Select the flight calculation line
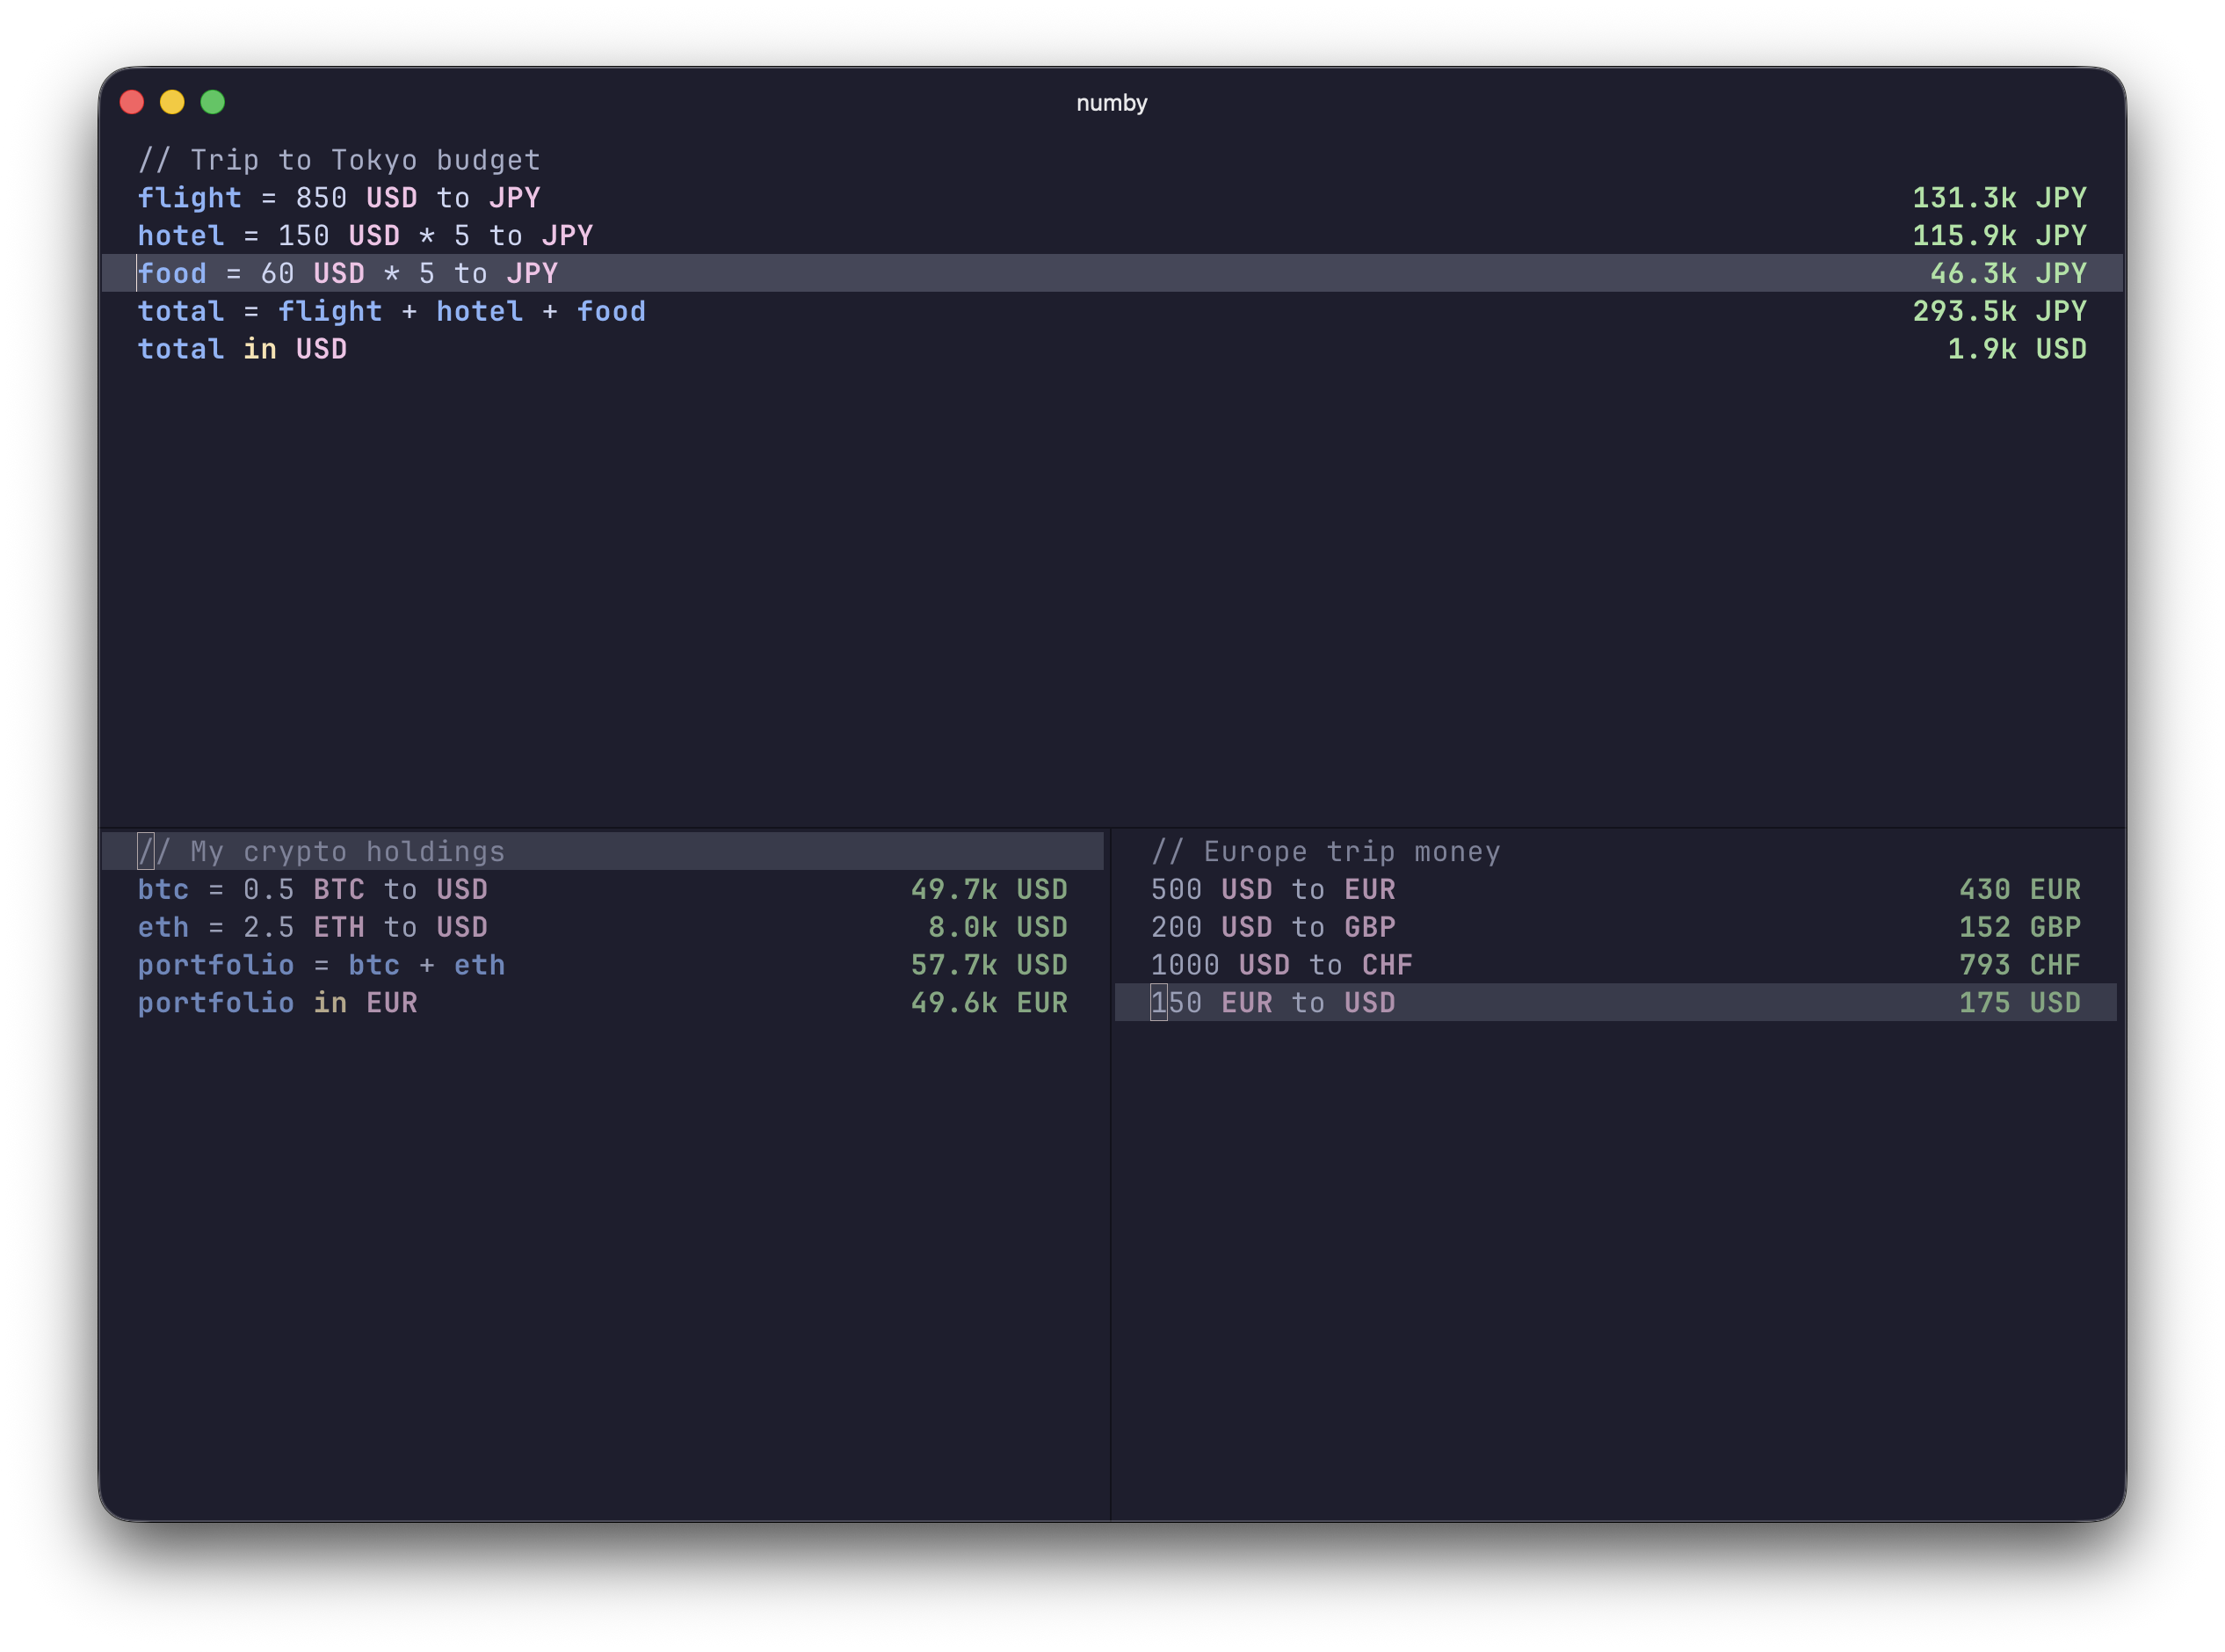2225x1652 pixels. [x=340, y=197]
